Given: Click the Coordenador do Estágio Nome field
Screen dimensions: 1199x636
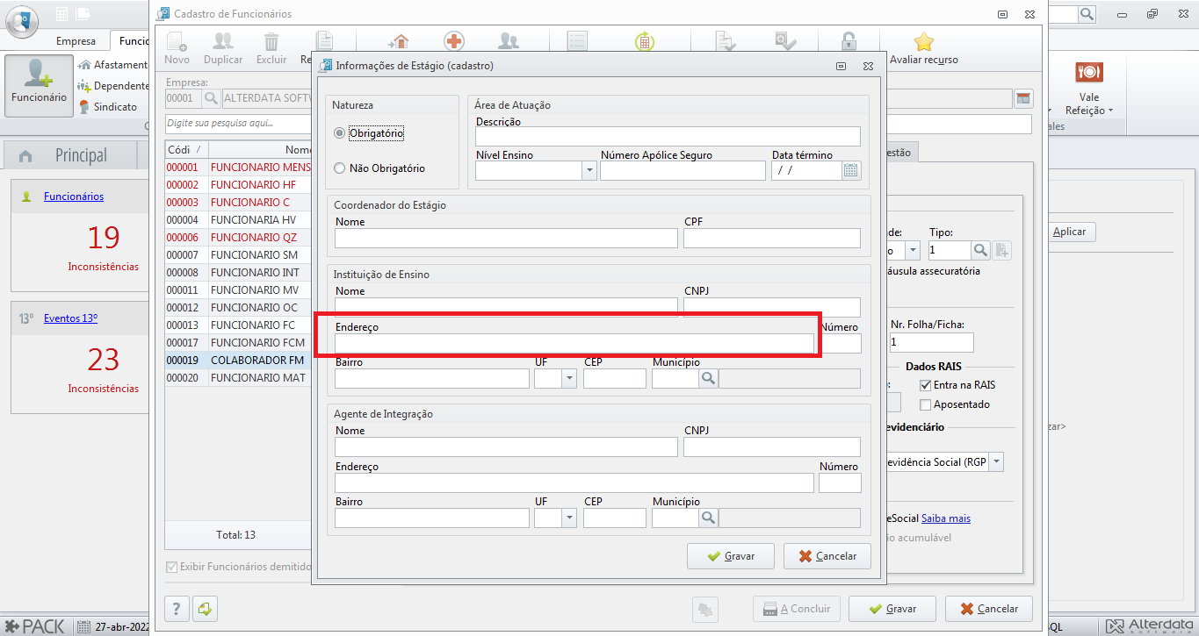Looking at the screenshot, I should [x=506, y=238].
